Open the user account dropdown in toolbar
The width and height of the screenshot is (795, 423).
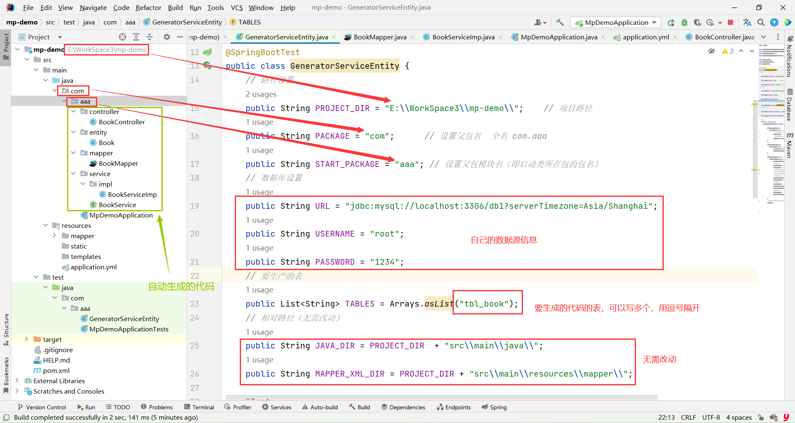click(x=540, y=22)
